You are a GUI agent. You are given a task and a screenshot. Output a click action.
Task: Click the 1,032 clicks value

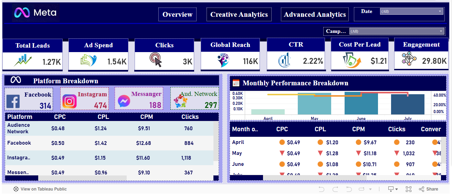point(408,154)
